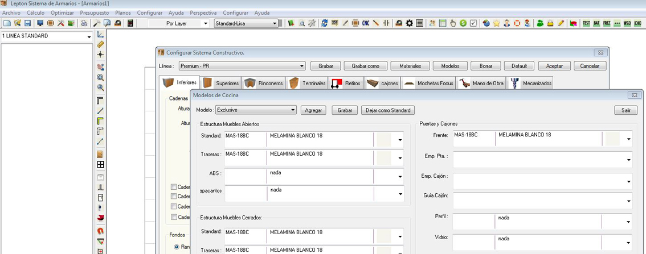Toggle the fourth Cadenas checkbox
The height and width of the screenshot is (254, 646).
click(x=174, y=216)
